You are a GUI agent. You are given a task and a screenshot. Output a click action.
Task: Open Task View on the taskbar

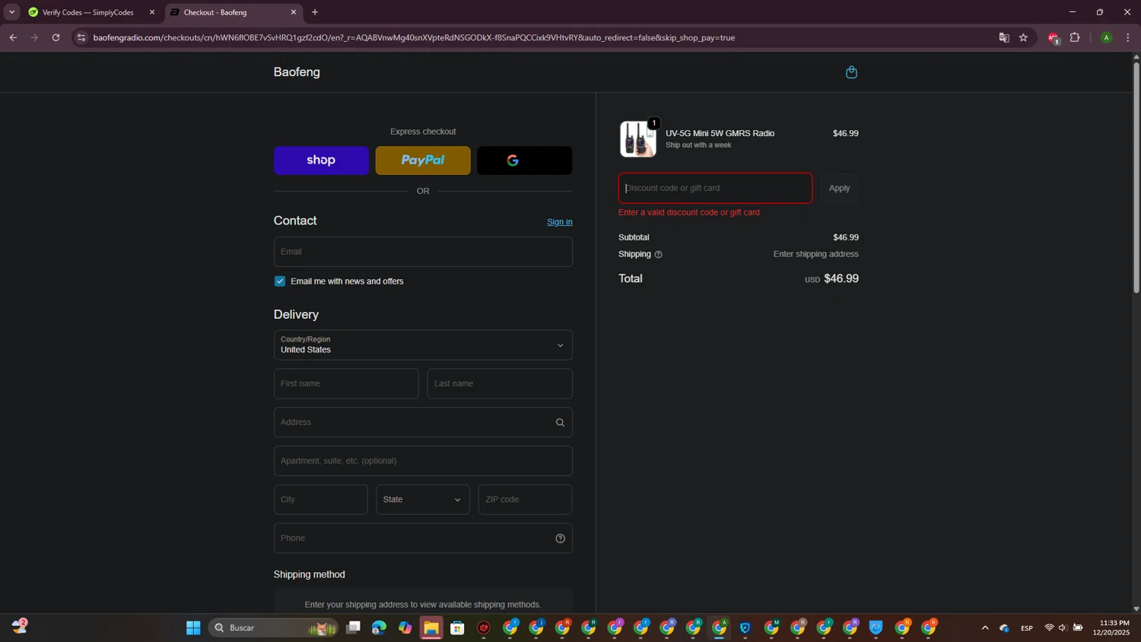click(353, 628)
